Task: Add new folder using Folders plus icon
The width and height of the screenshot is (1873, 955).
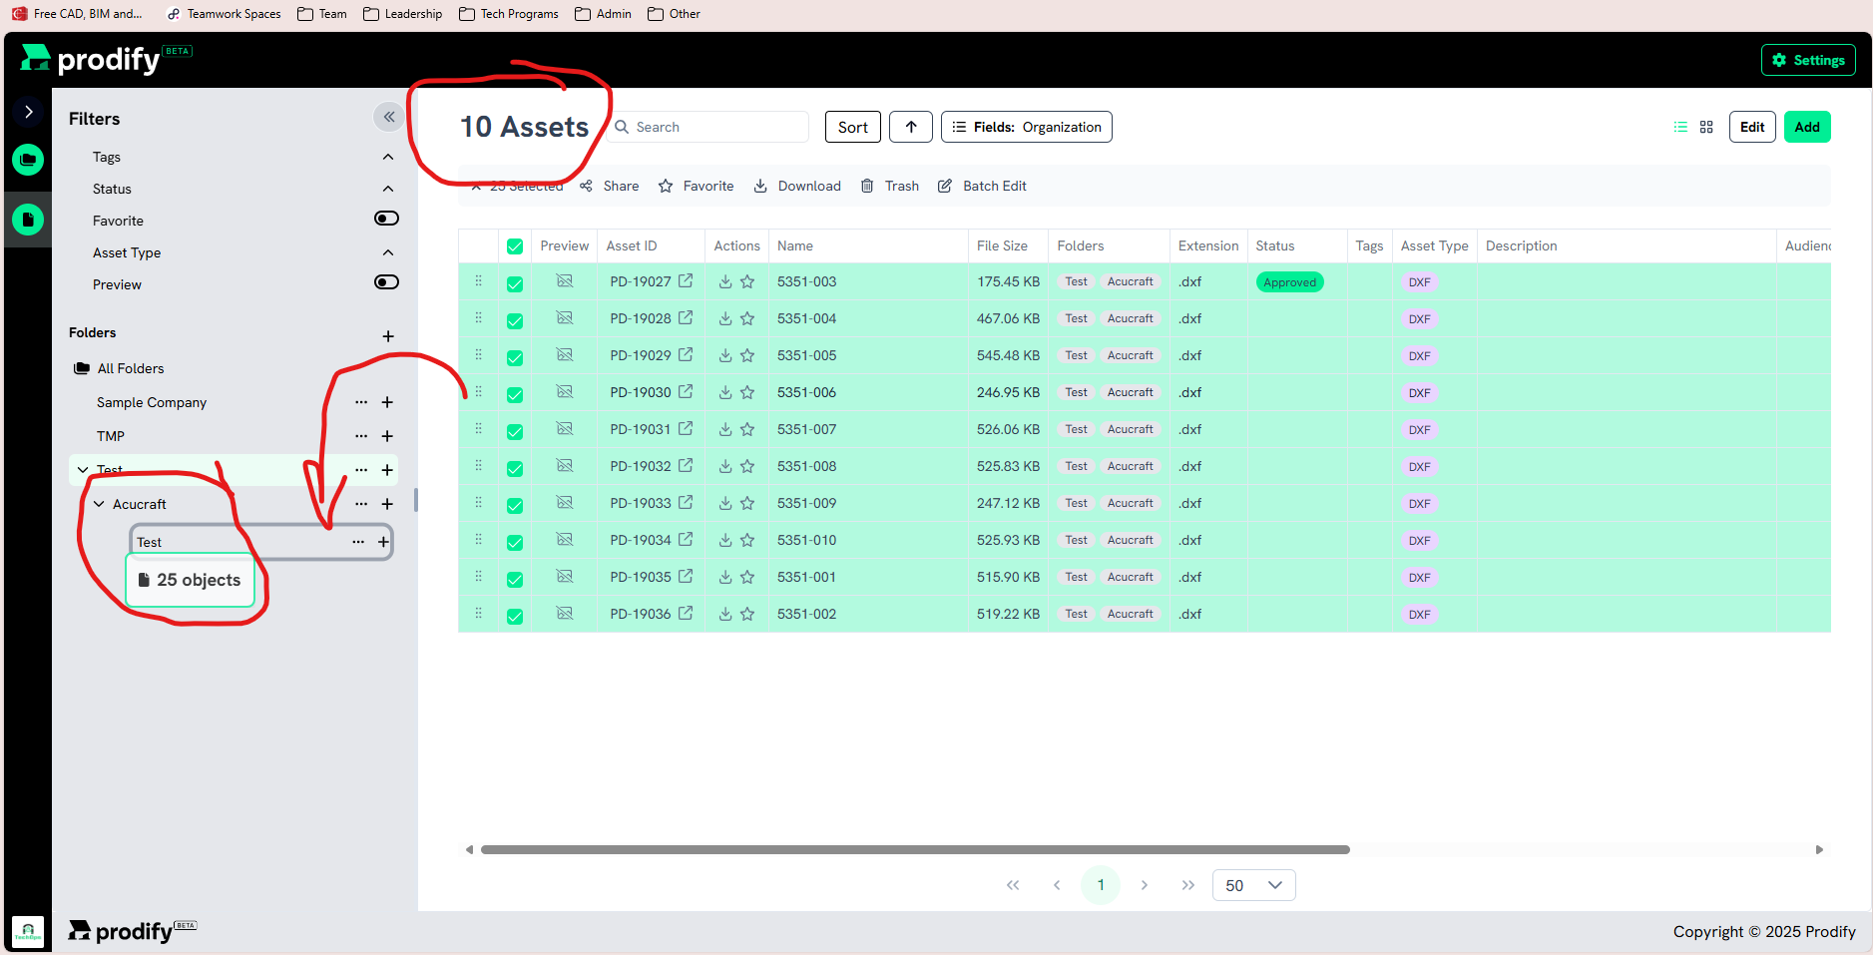Action: point(388,336)
